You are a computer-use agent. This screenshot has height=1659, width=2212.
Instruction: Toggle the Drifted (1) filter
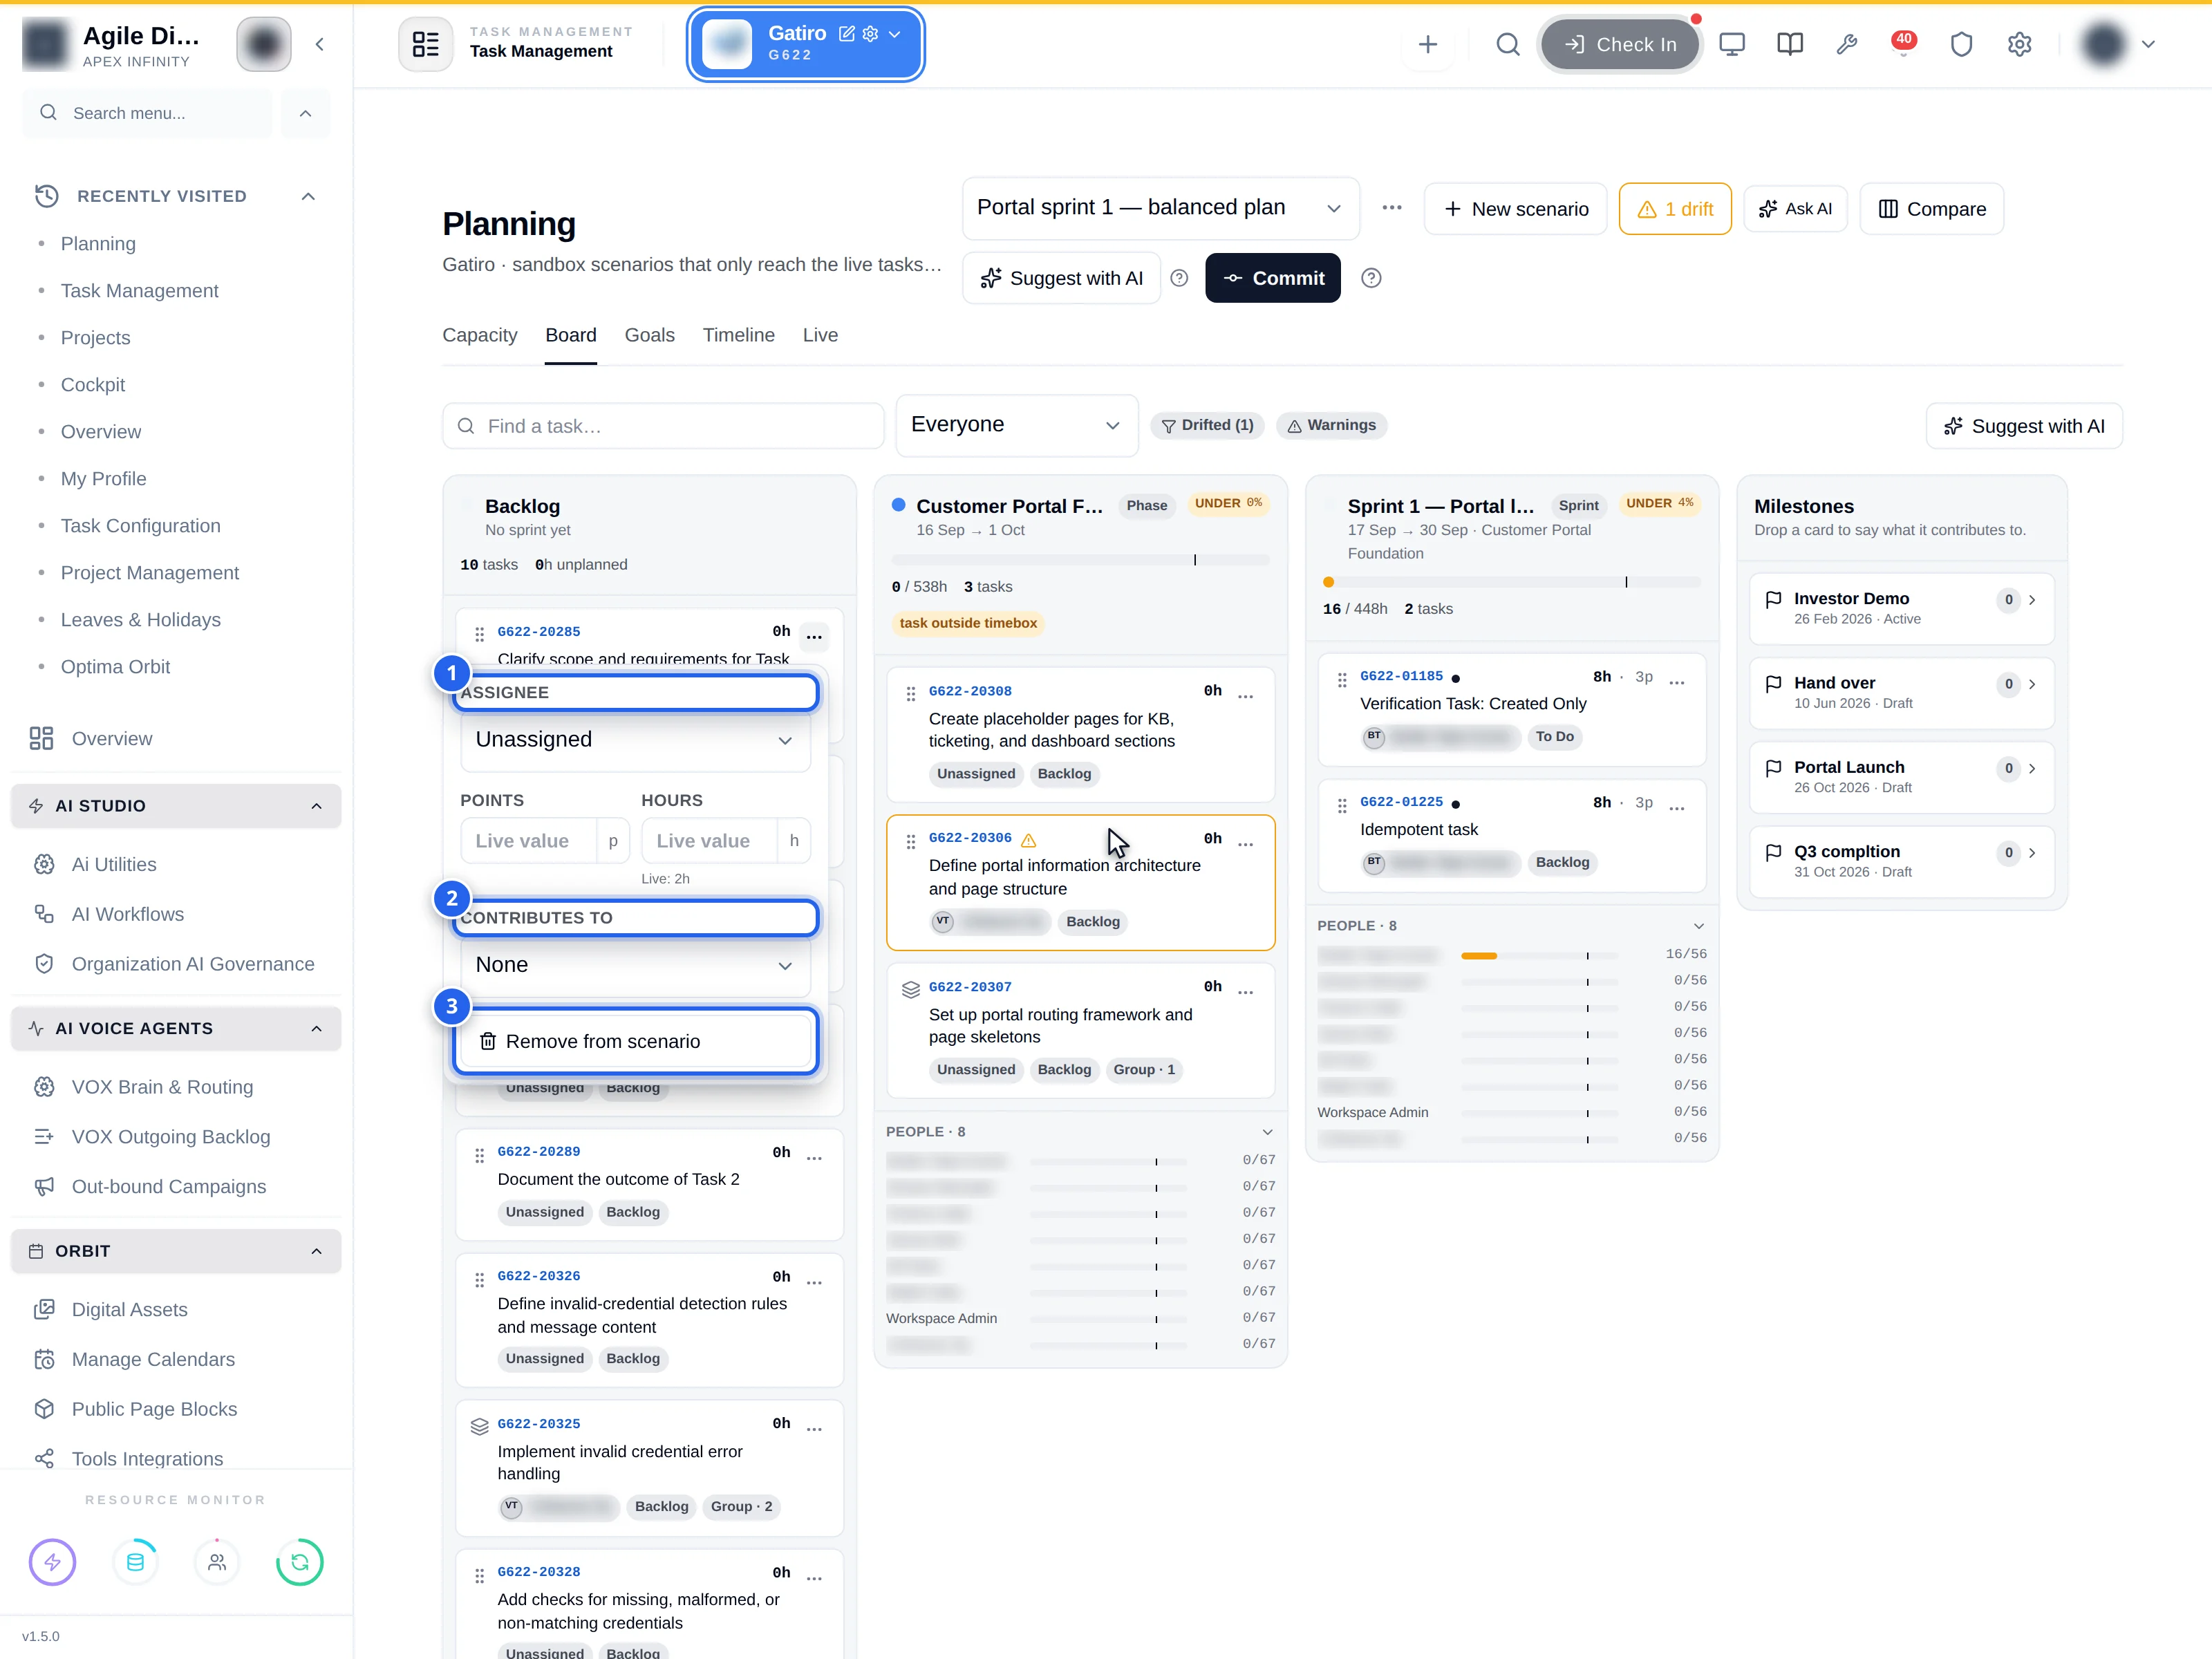click(x=1207, y=425)
